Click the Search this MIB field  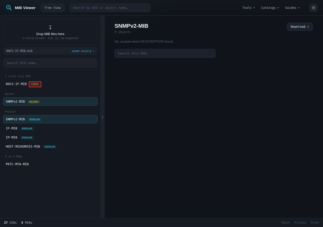165,53
